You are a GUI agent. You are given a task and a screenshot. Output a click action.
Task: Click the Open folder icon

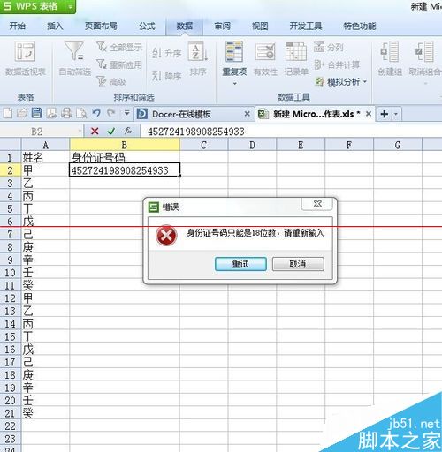tap(22, 114)
